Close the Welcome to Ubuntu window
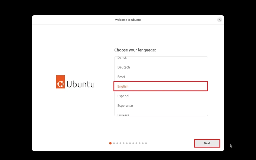The image size is (256, 160). [219, 20]
